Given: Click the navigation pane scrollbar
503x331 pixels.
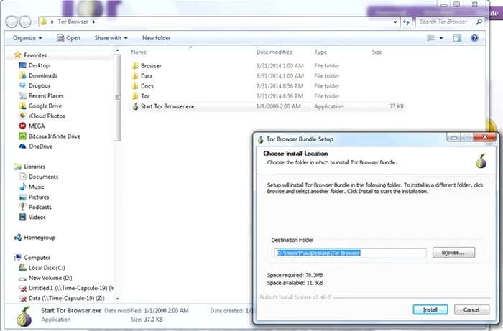Looking at the screenshot, I should (117, 98).
